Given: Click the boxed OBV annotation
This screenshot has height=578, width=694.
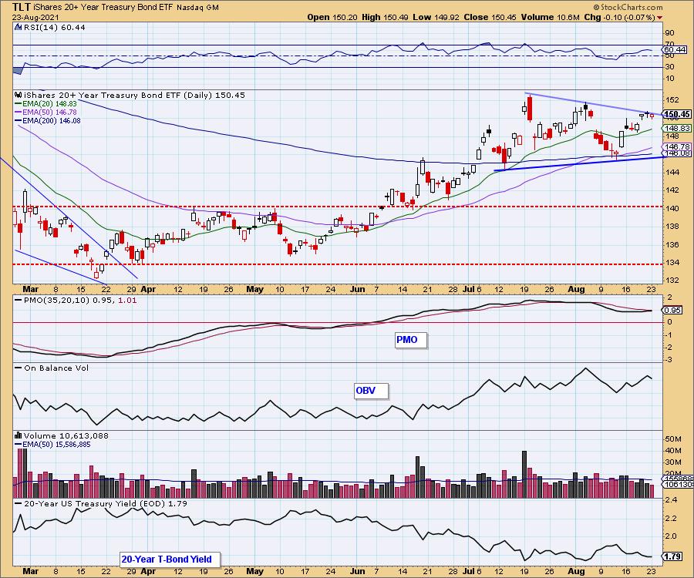Looking at the screenshot, I should pyautogui.click(x=371, y=391).
